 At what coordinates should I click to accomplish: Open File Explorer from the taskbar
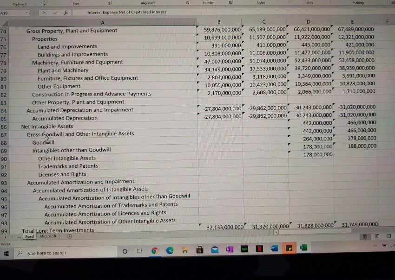pyautogui.click(x=185, y=250)
